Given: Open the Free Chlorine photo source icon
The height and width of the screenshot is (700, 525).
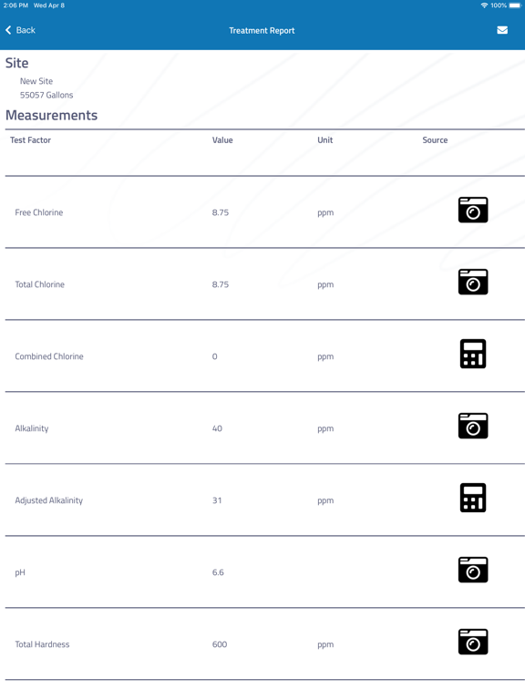Looking at the screenshot, I should (x=473, y=210).
